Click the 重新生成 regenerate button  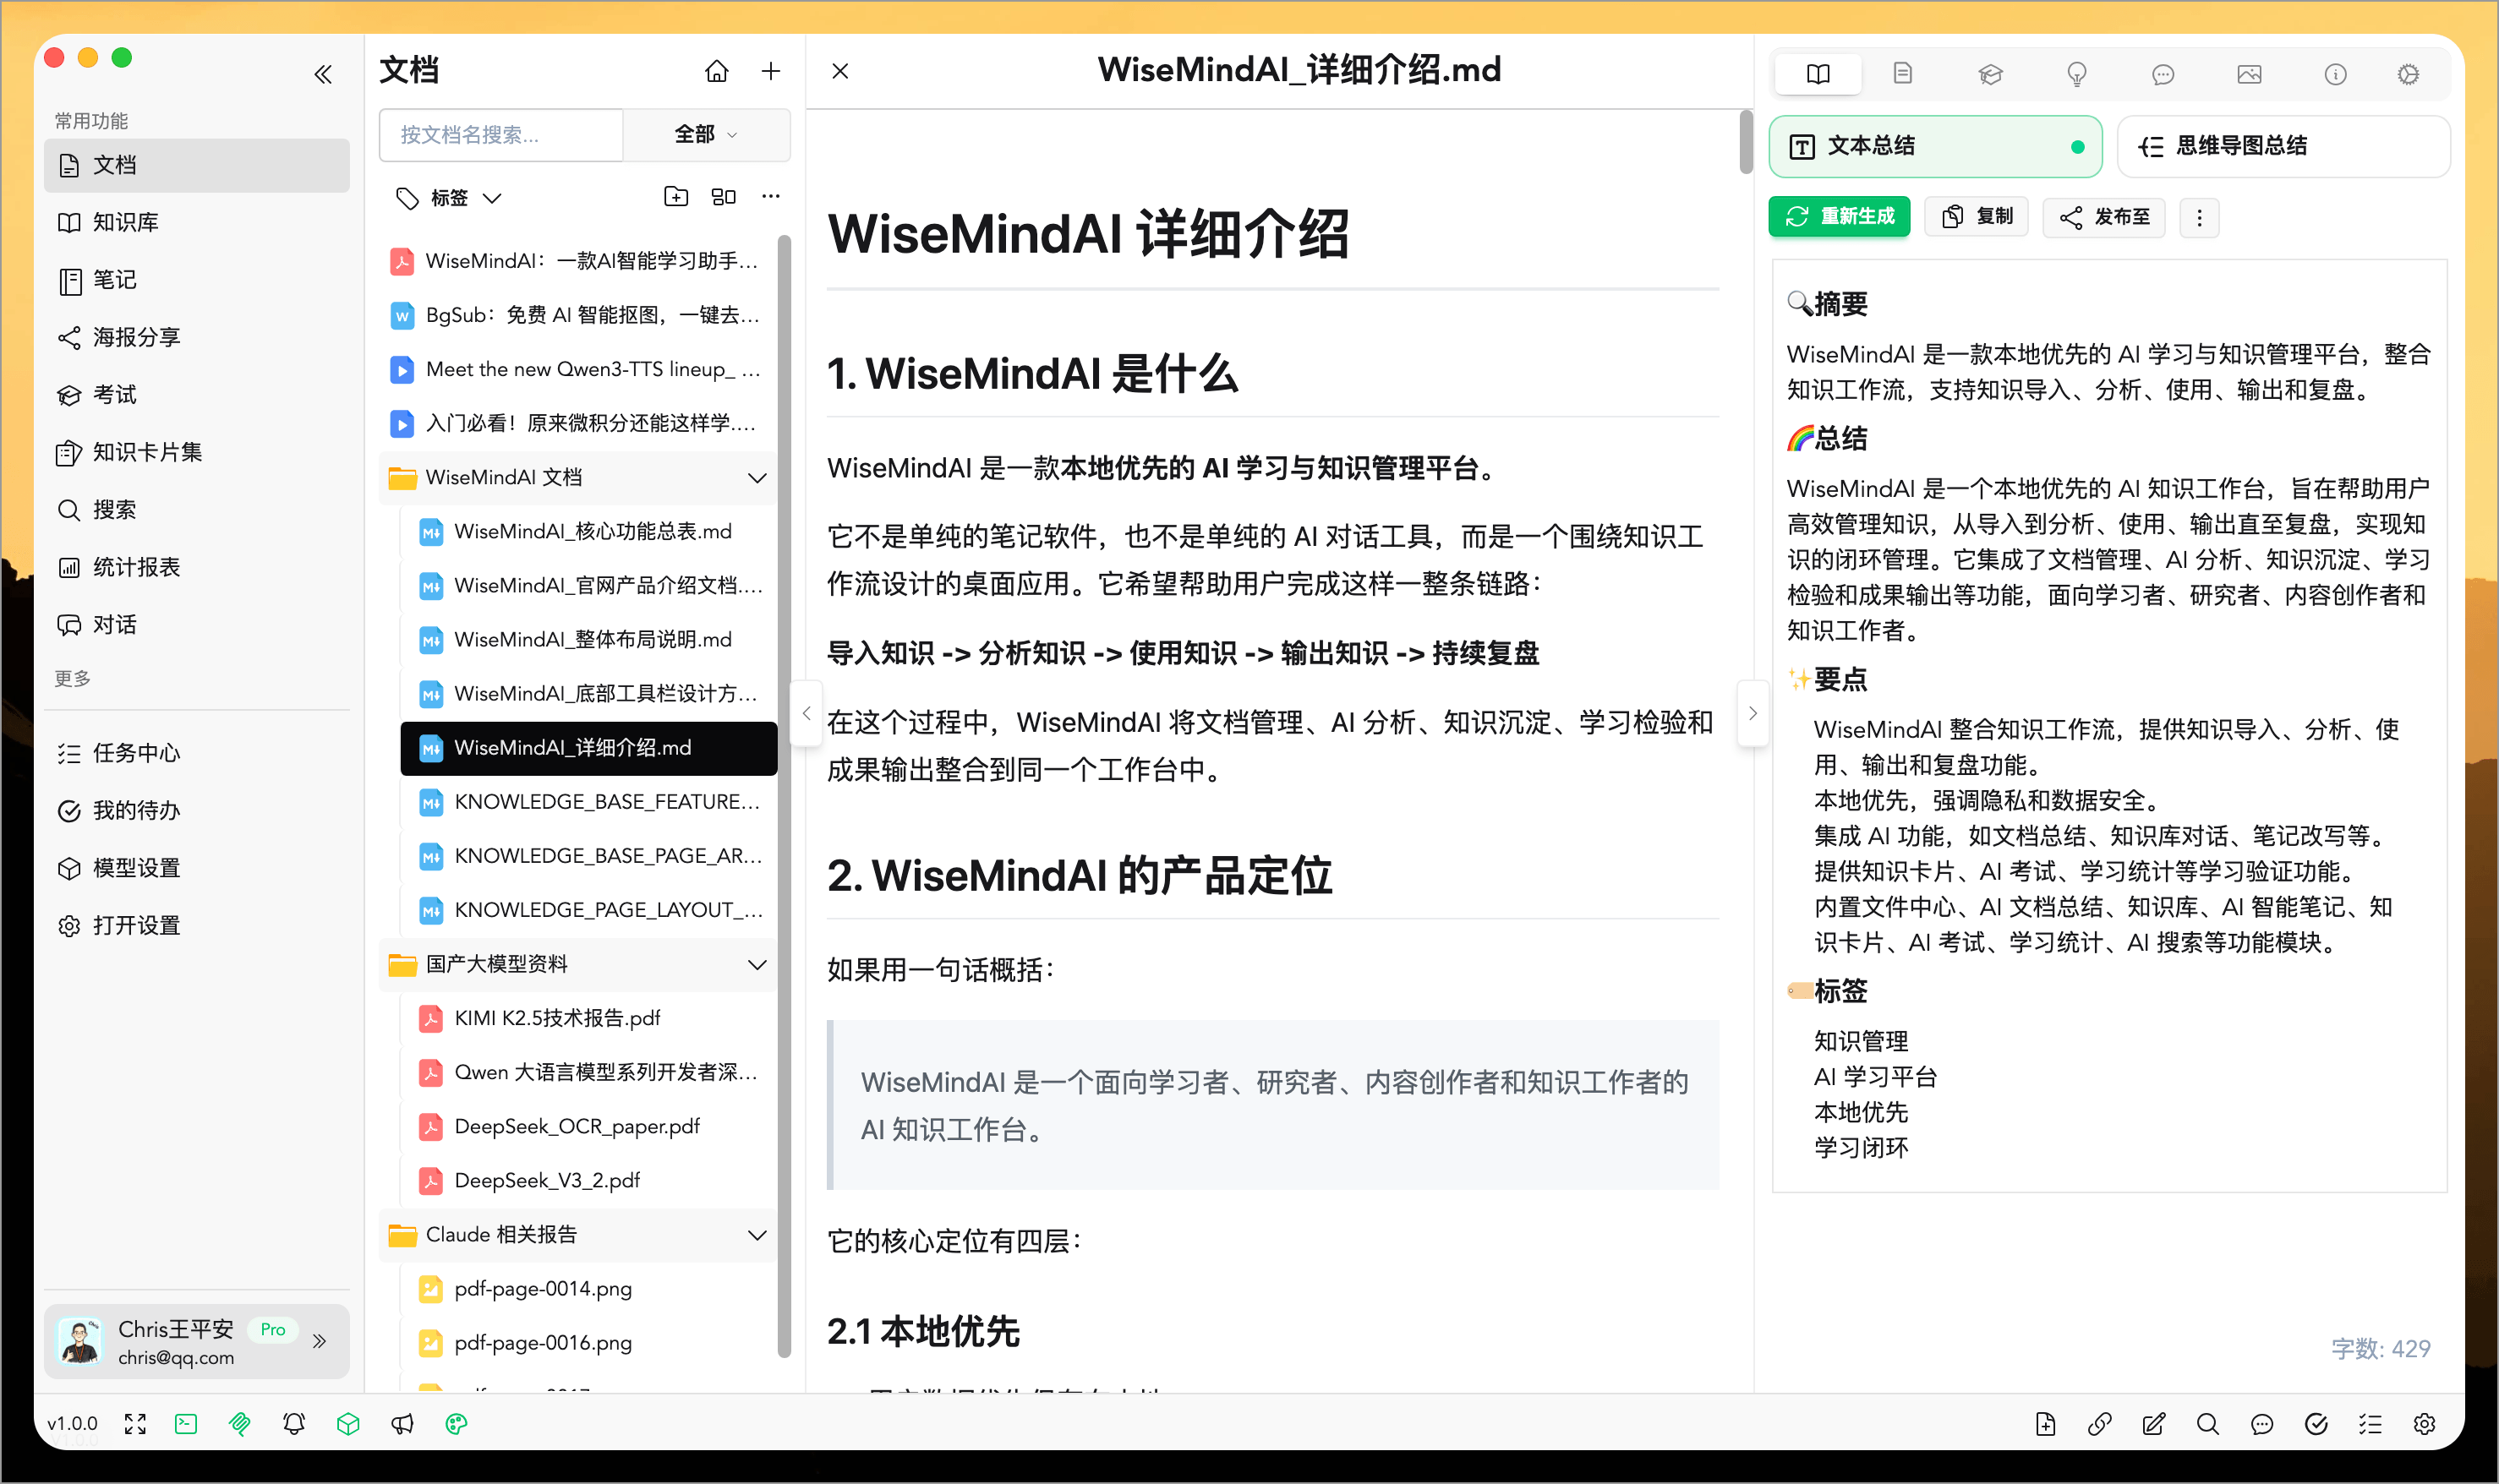[x=1840, y=216]
